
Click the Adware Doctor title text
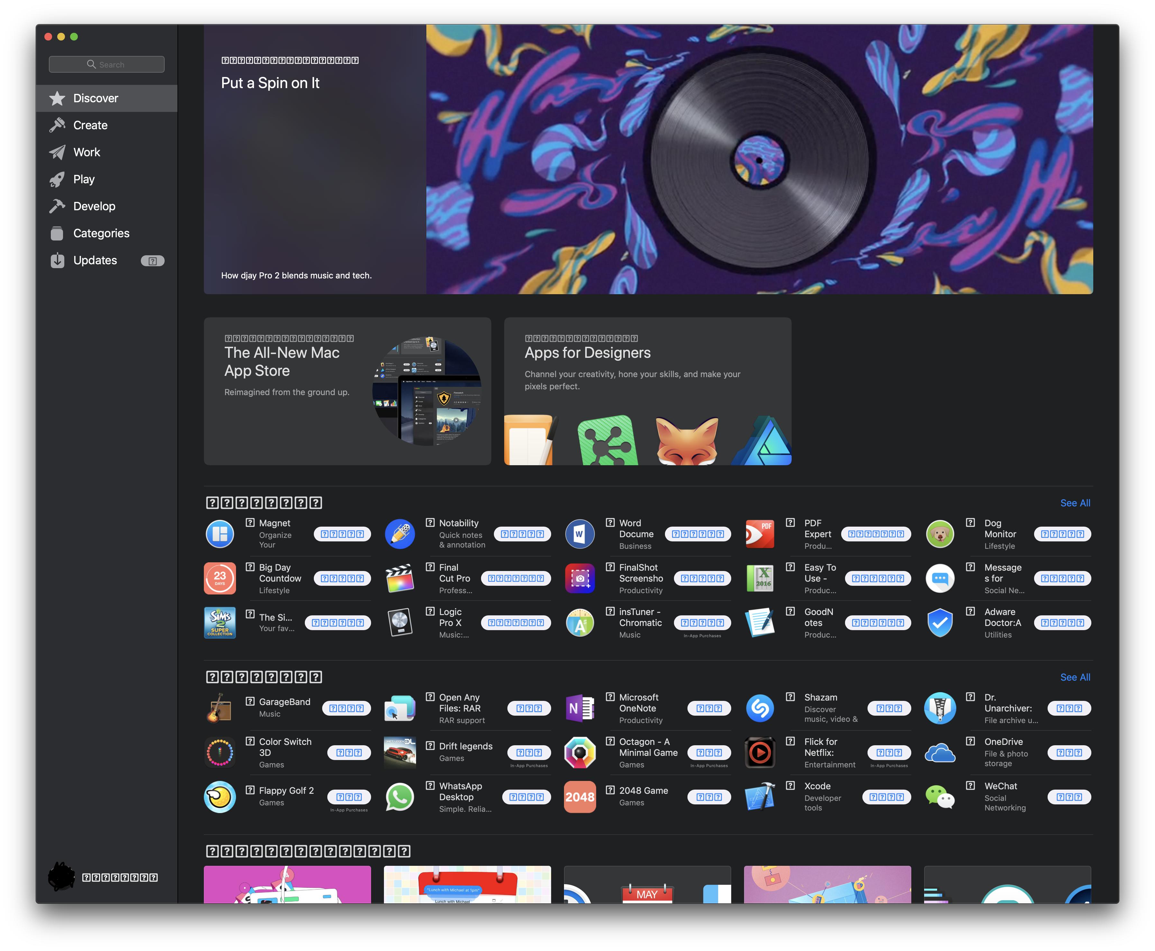click(x=1002, y=617)
